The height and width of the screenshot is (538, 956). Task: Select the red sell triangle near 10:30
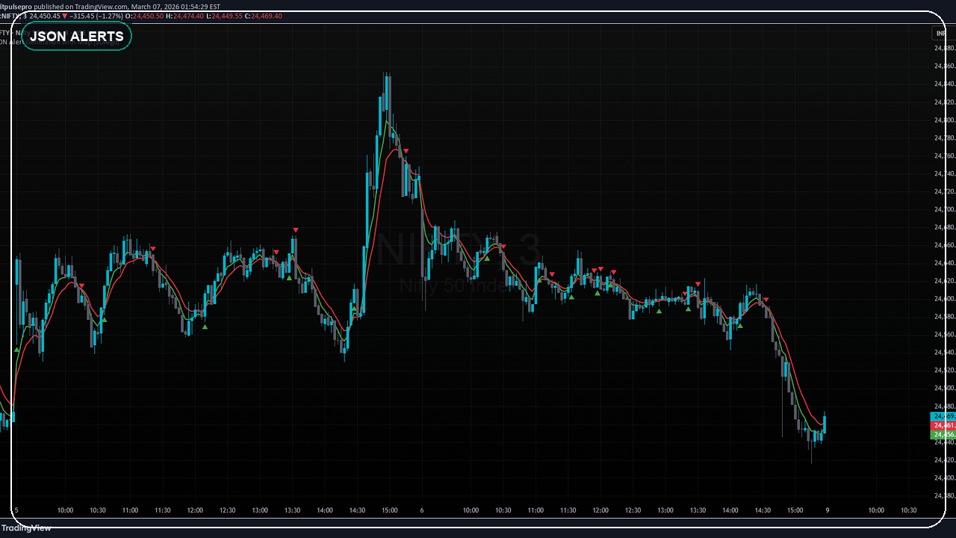tap(81, 285)
